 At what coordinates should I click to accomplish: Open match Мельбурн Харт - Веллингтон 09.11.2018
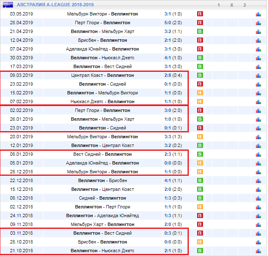[103, 224]
